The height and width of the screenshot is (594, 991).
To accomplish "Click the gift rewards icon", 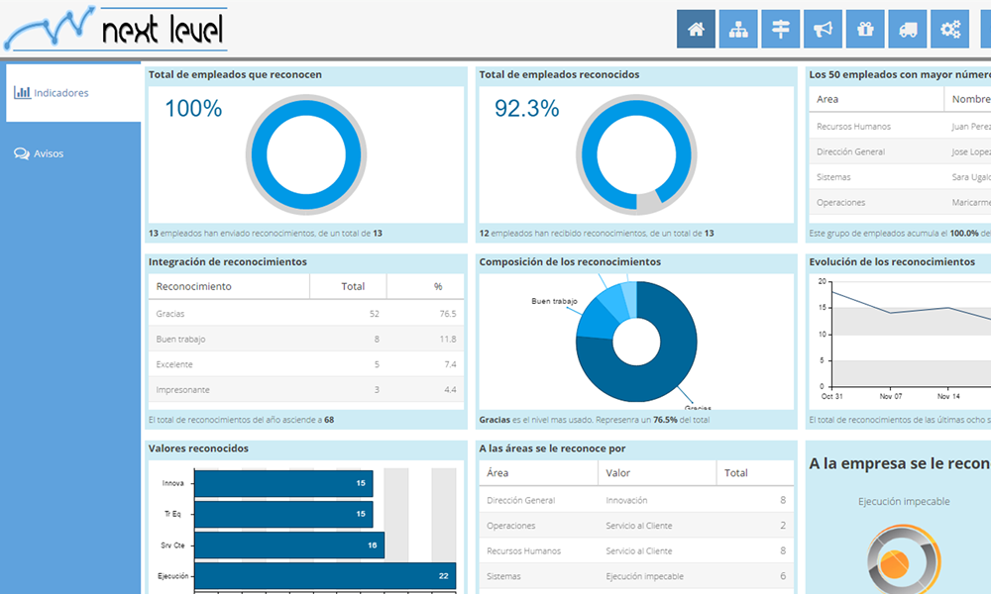I will [865, 29].
